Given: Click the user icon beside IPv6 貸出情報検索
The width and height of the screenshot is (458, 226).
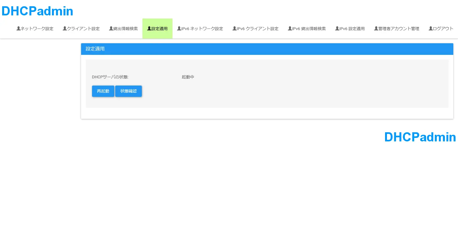Looking at the screenshot, I should [290, 29].
